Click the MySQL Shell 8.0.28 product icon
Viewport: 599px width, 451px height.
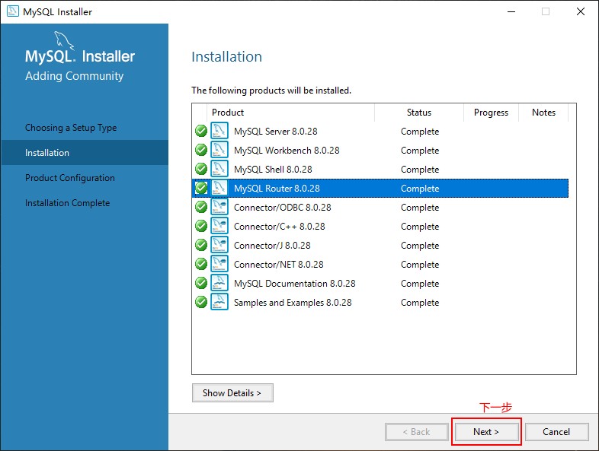coord(219,169)
